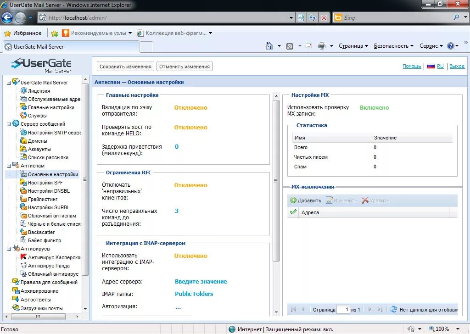Open the Безопасность menu dropdown
Viewport: 470px width, 334px height.
pyautogui.click(x=393, y=46)
